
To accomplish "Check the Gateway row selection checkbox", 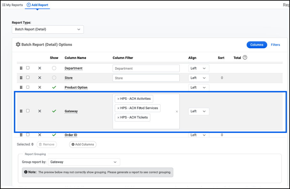I will (28, 111).
